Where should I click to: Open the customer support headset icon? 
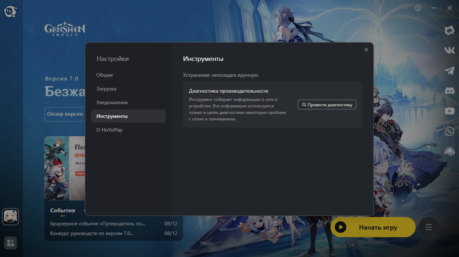click(450, 151)
